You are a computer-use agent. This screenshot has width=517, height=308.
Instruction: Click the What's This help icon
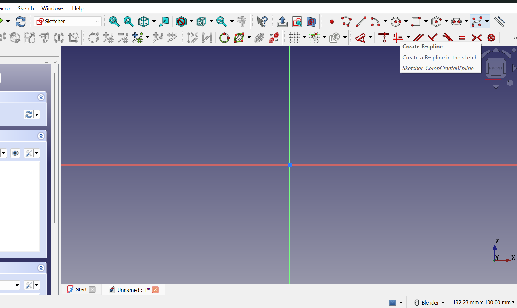coord(262,21)
